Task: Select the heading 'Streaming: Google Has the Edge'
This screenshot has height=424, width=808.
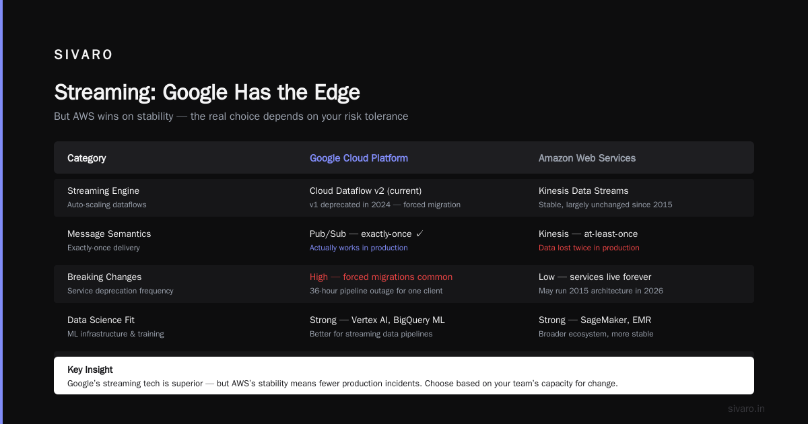Action: [207, 92]
